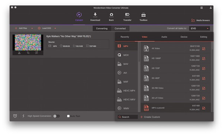Click Create Custom preset button
This screenshot has width=223, height=135.
coord(150,117)
